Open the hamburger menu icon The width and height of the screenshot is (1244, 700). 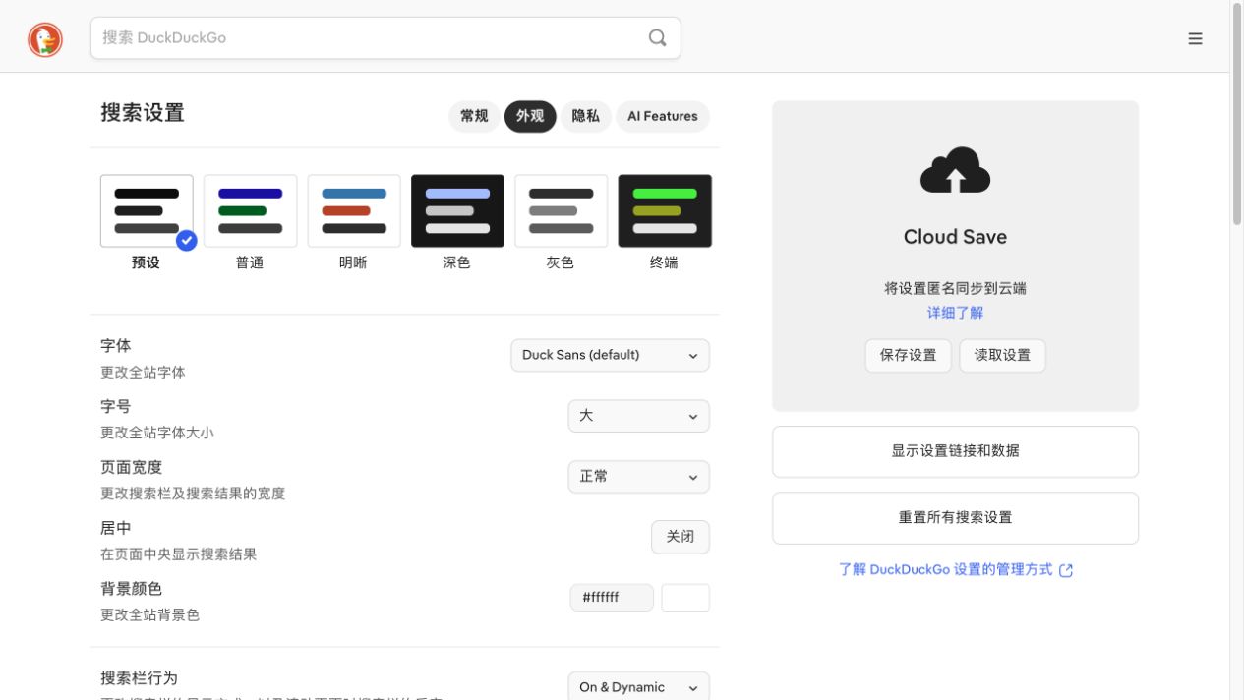(x=1196, y=38)
